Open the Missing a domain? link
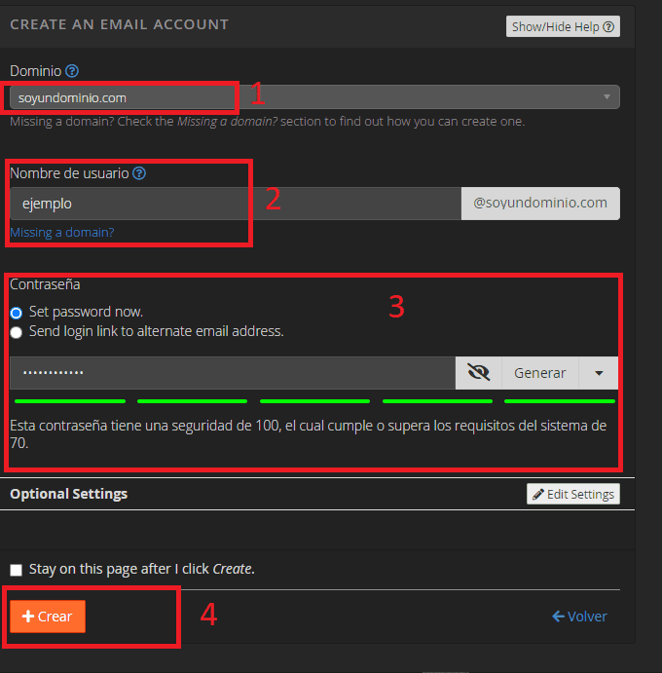Viewport: 662px width, 673px height. pyautogui.click(x=62, y=232)
